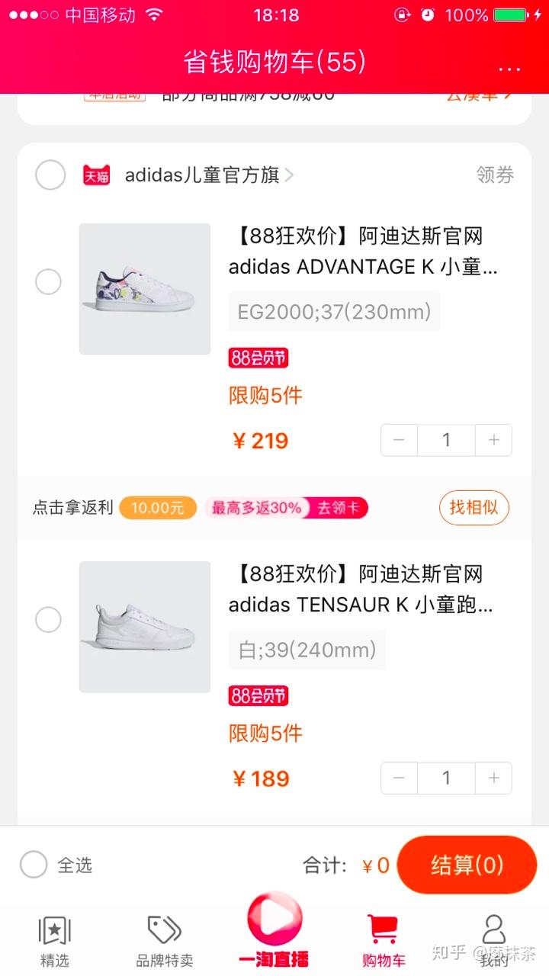Tap the Tmall logo icon

(96, 175)
